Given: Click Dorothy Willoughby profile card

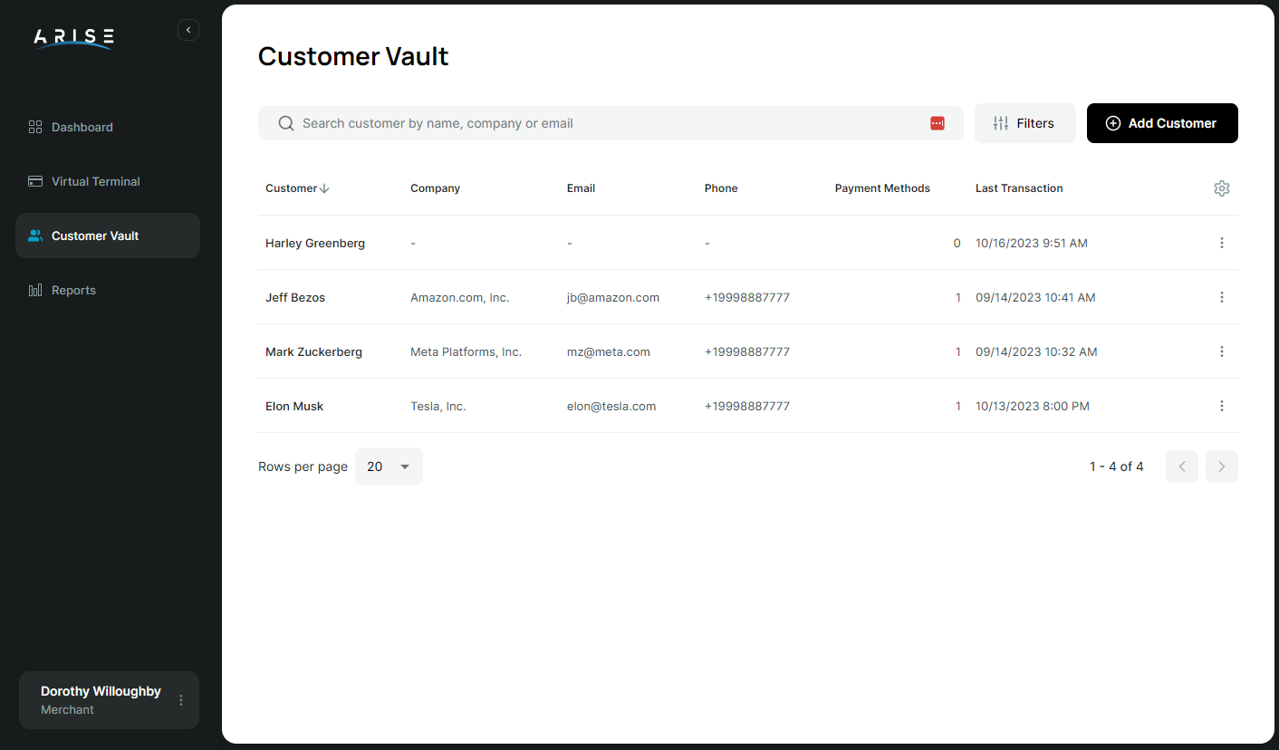Looking at the screenshot, I should point(109,700).
